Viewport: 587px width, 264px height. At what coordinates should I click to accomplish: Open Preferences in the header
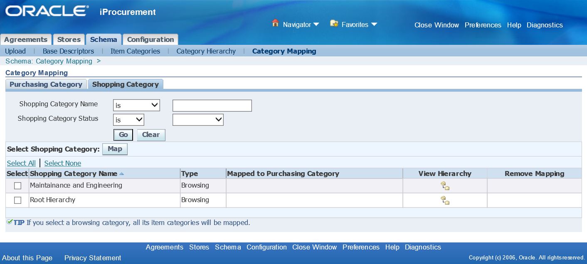[483, 25]
